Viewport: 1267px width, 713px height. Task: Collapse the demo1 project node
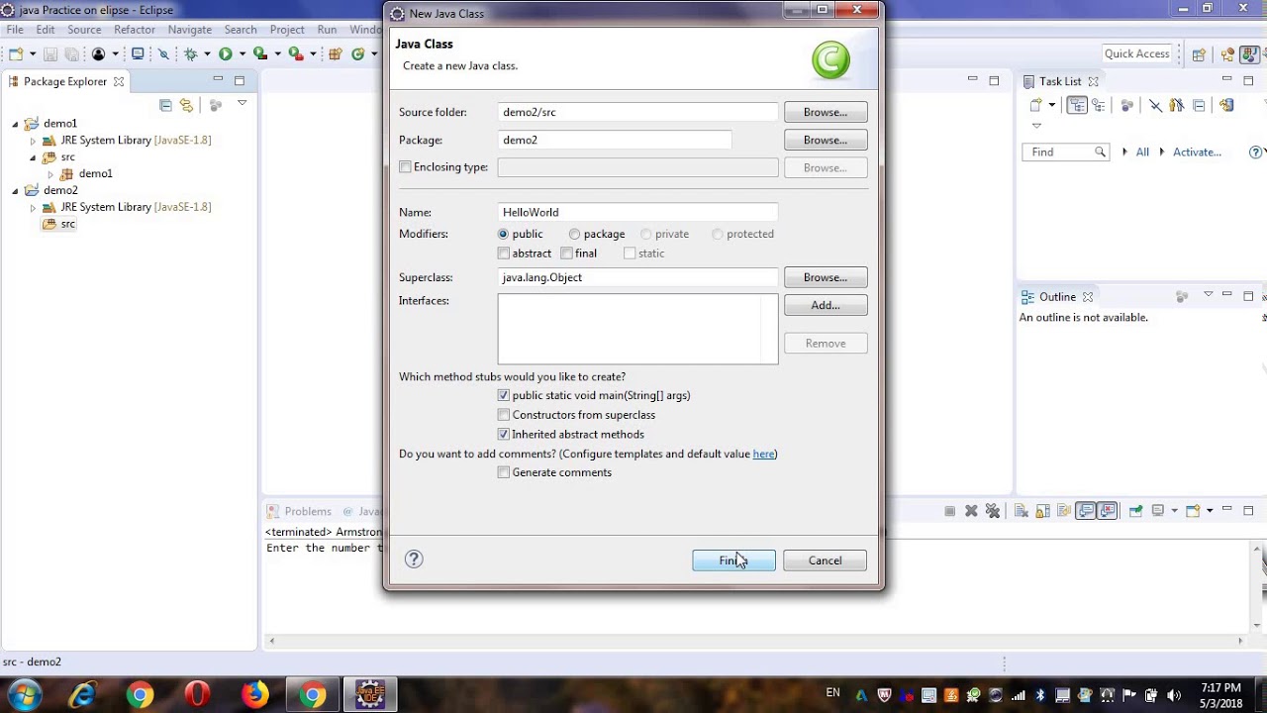tap(15, 124)
